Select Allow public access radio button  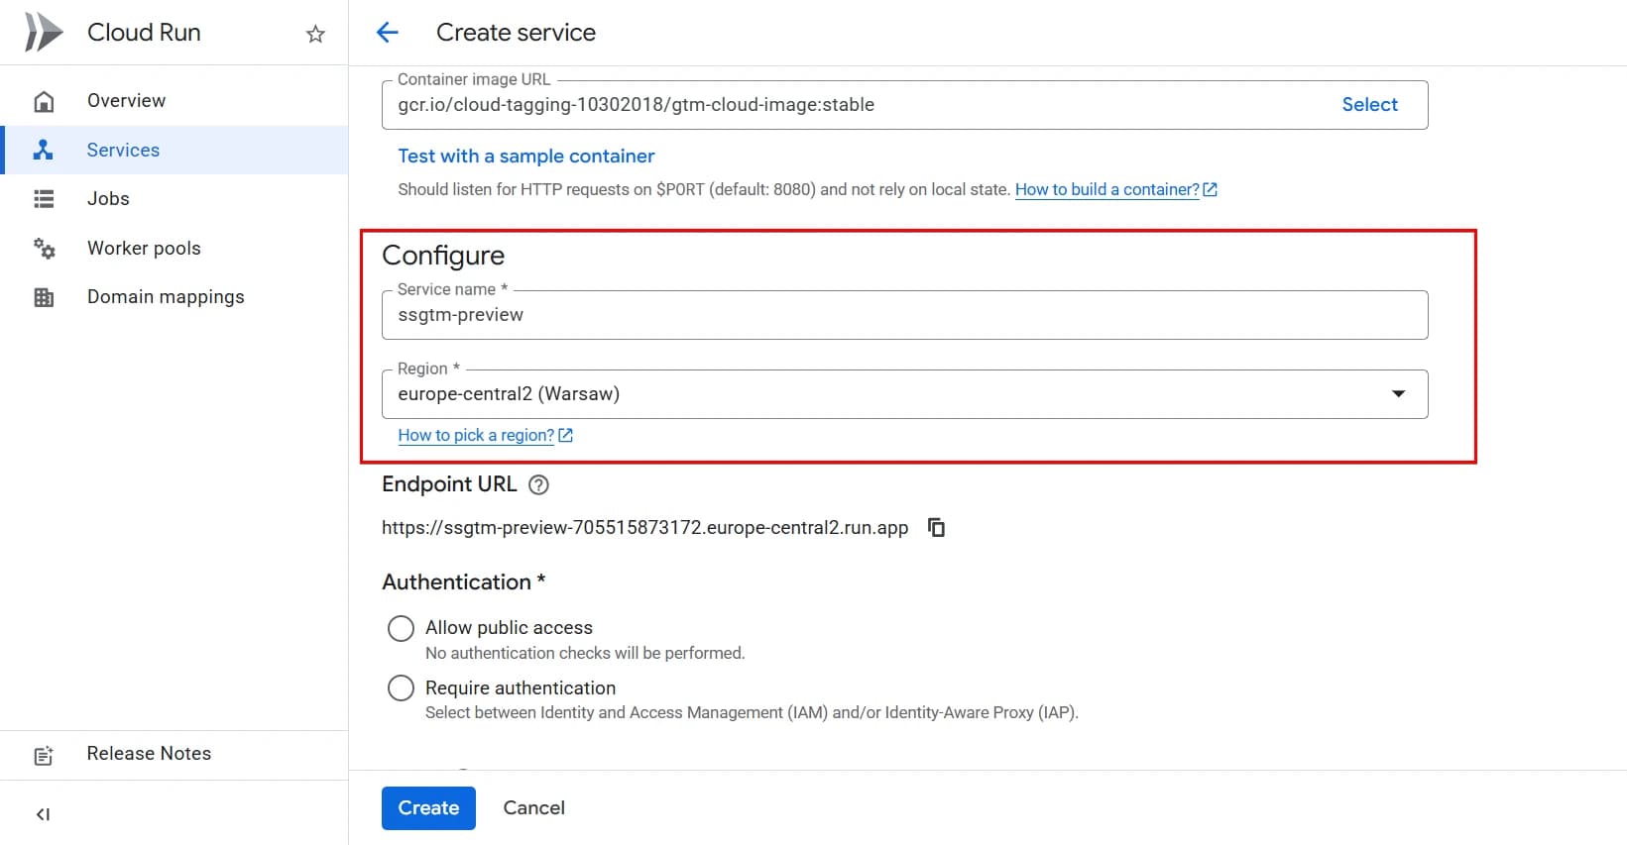pyautogui.click(x=401, y=628)
